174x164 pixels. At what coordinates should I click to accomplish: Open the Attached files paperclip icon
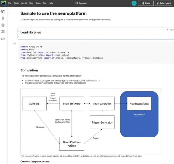[x=3, y=18]
